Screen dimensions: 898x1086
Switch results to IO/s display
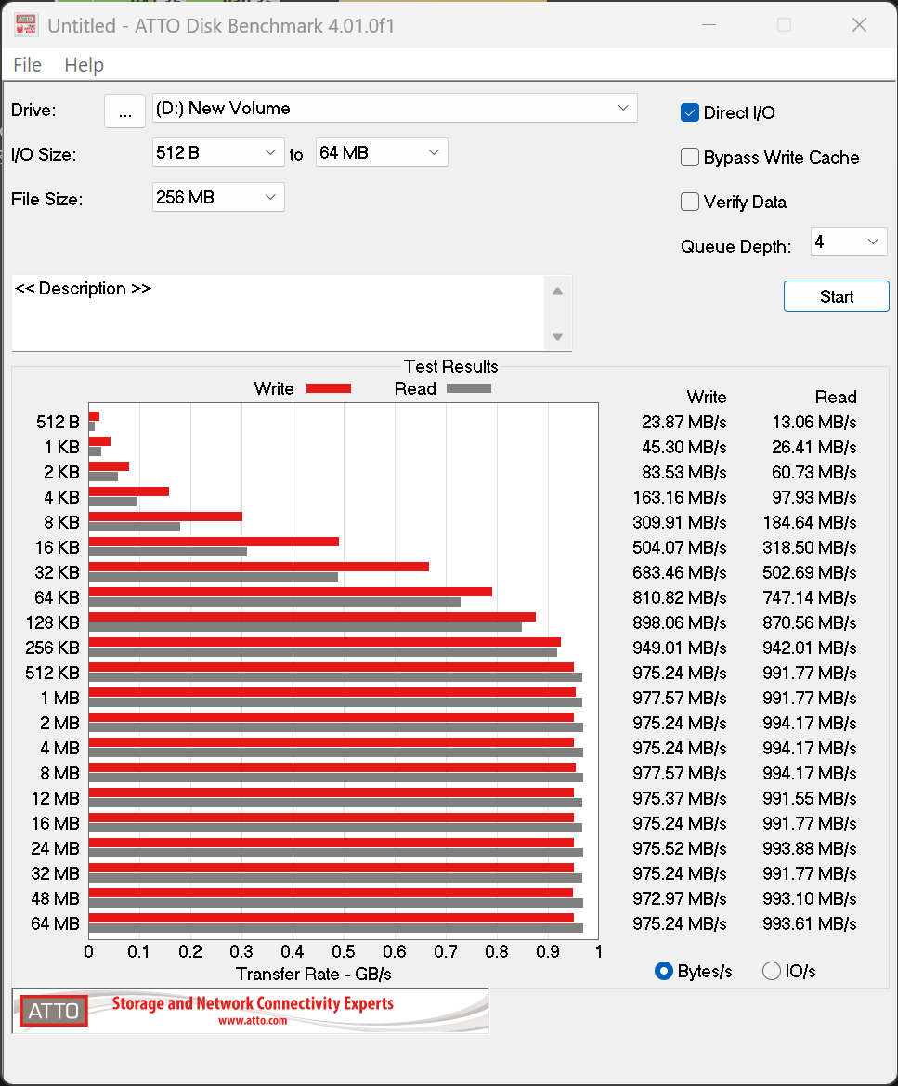772,971
